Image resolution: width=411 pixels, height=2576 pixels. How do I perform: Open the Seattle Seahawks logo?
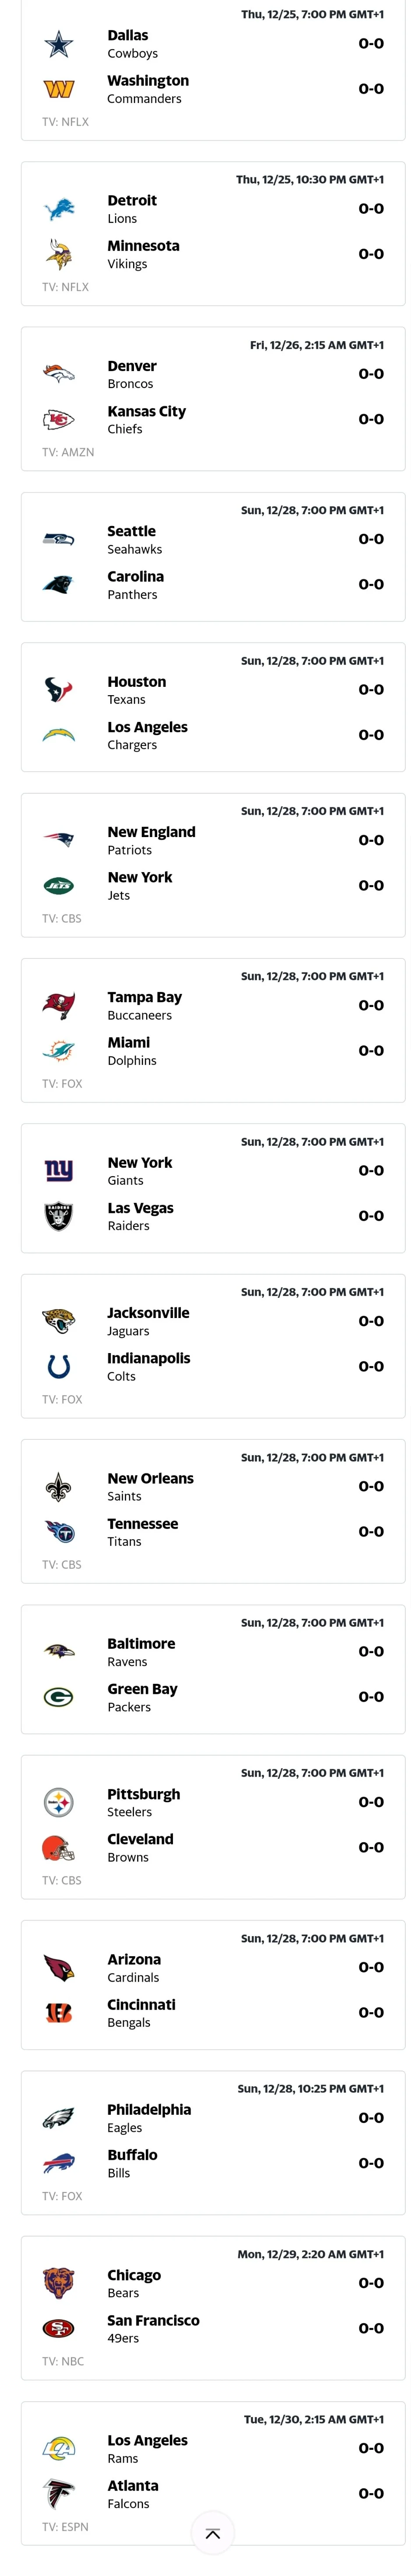pos(59,539)
